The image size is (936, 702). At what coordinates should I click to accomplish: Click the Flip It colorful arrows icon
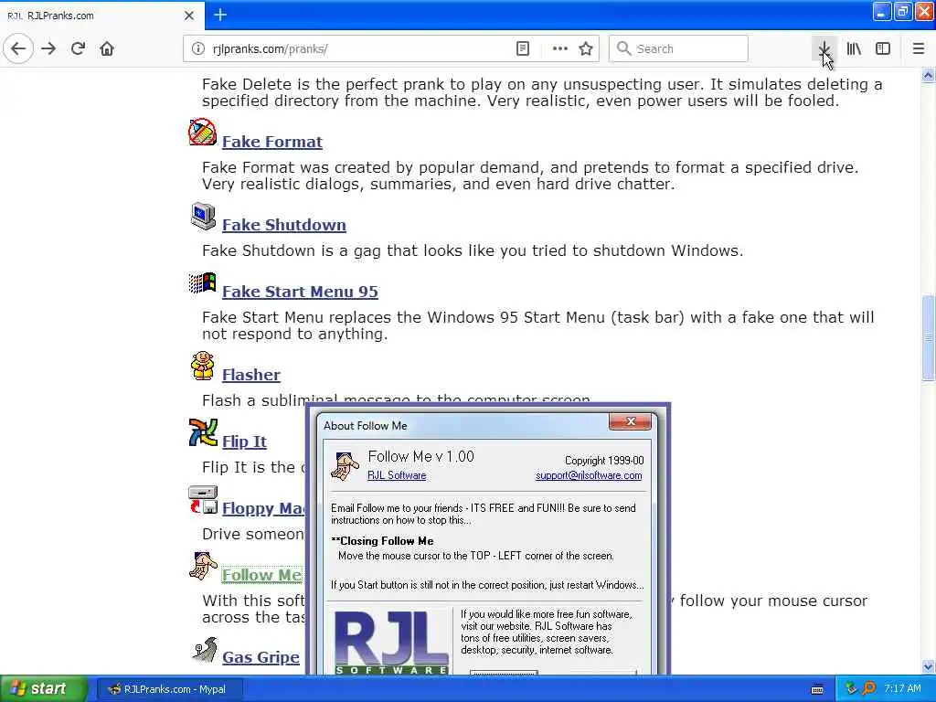coord(203,432)
